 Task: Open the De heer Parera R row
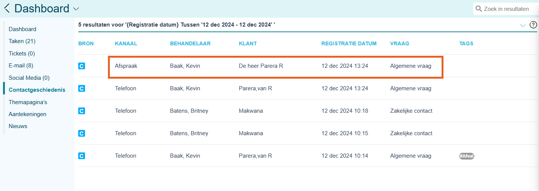(x=261, y=66)
